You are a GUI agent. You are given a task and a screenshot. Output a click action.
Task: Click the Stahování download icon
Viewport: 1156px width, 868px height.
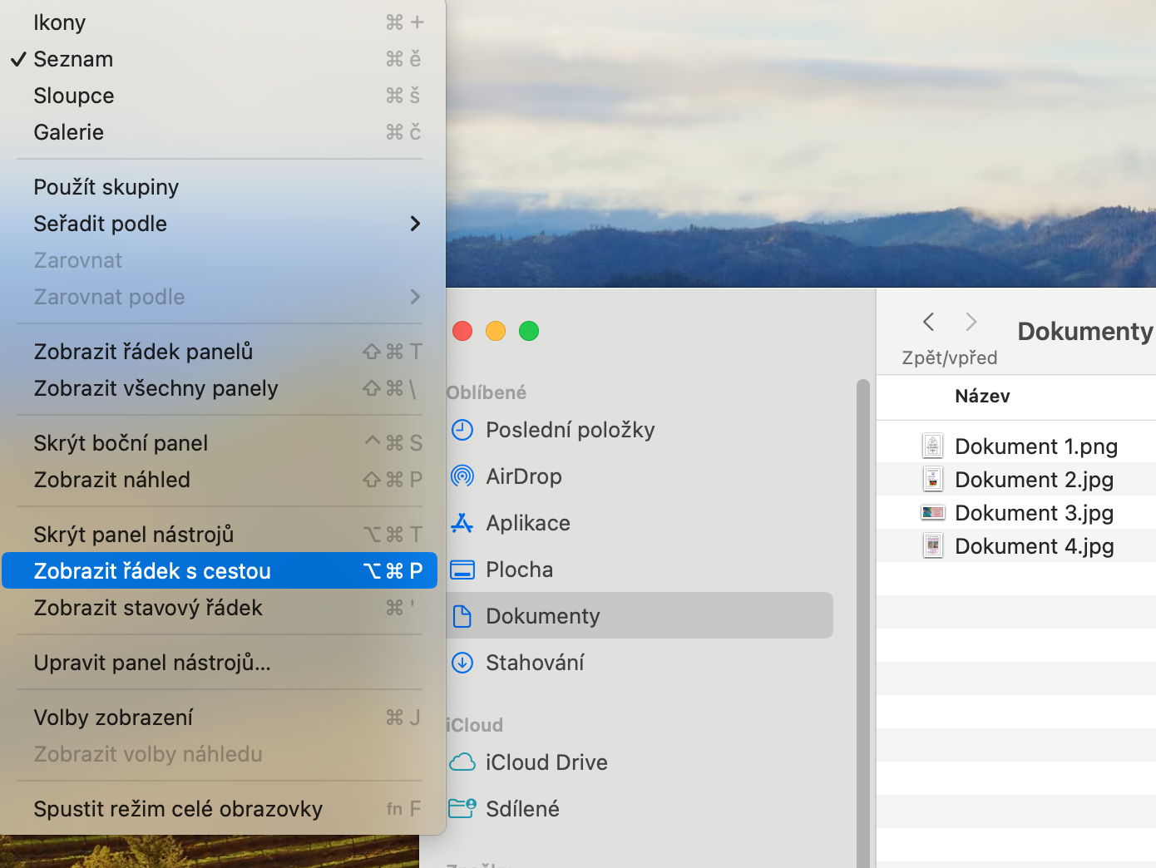[x=462, y=663]
